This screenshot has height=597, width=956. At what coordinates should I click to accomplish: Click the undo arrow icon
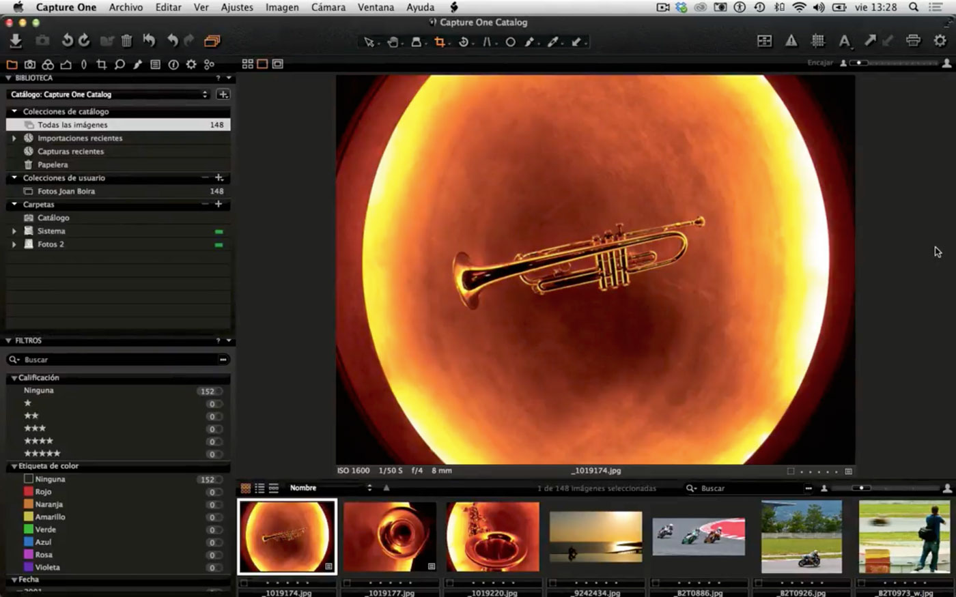tap(172, 41)
